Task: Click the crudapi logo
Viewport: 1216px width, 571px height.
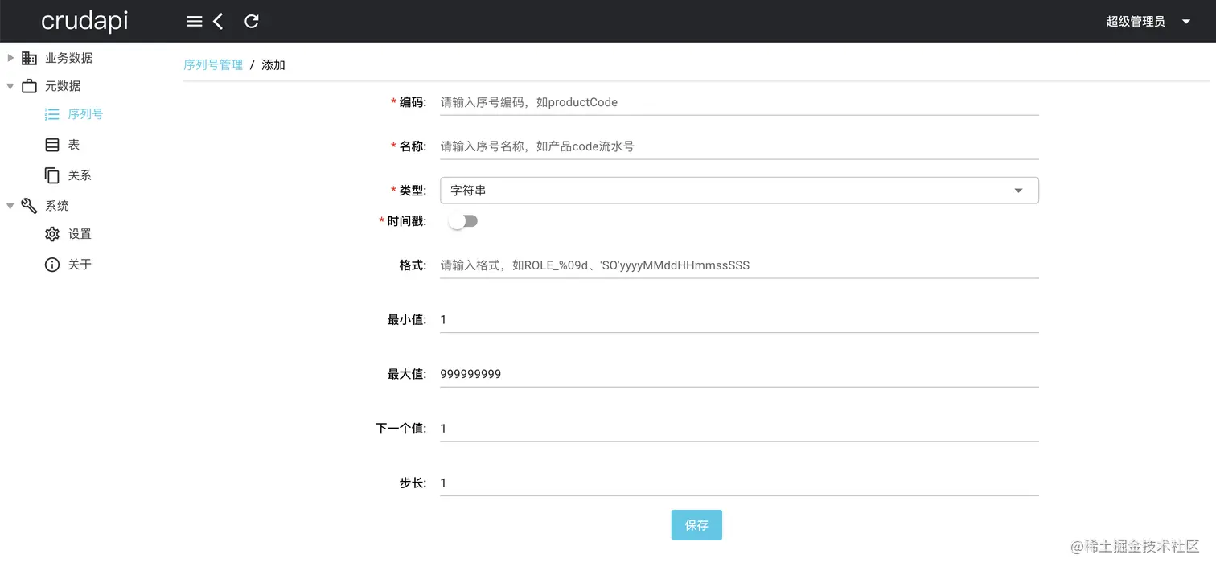Action: (84, 22)
